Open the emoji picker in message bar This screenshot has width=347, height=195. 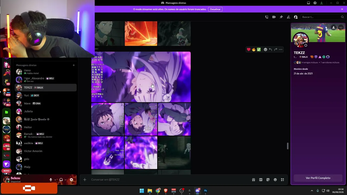point(275,180)
